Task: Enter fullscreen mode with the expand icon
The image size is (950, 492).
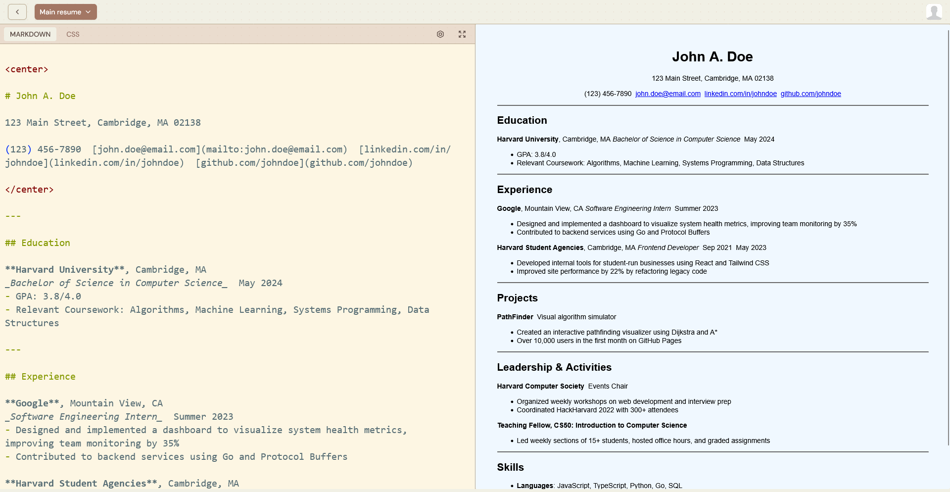Action: click(x=462, y=34)
